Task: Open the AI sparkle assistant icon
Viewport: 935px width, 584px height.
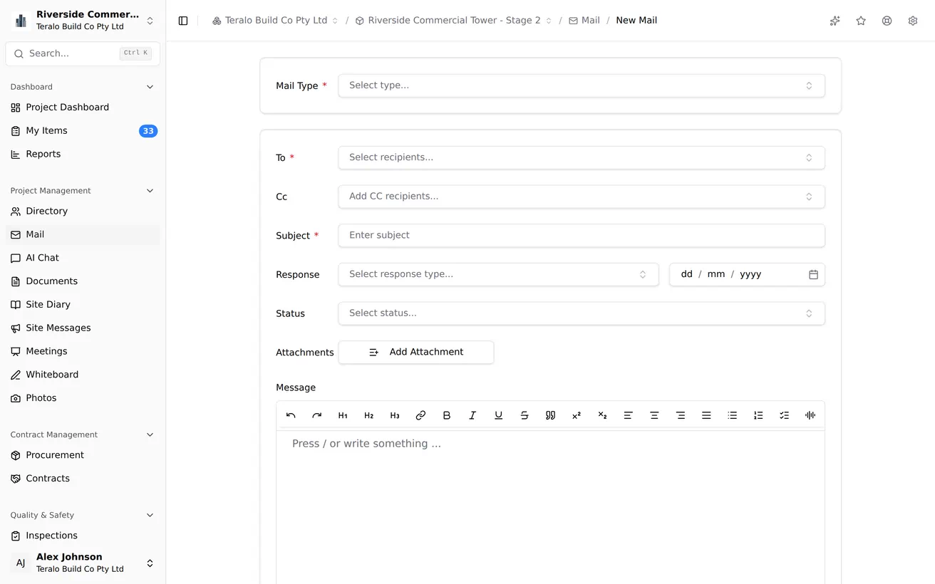Action: [x=835, y=21]
